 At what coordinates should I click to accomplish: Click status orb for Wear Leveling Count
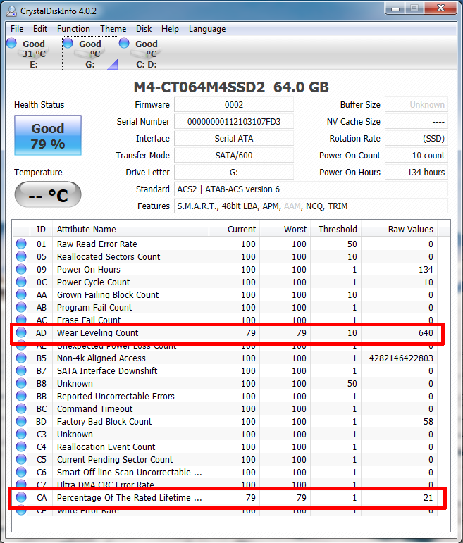click(21, 332)
